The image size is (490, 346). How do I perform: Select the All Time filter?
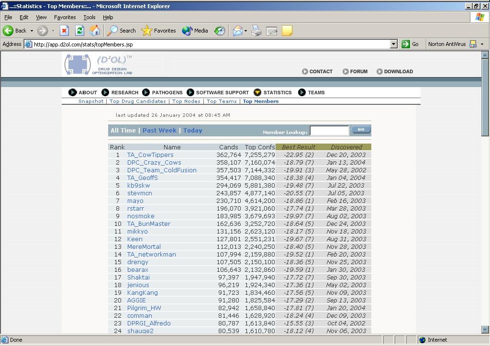123,130
